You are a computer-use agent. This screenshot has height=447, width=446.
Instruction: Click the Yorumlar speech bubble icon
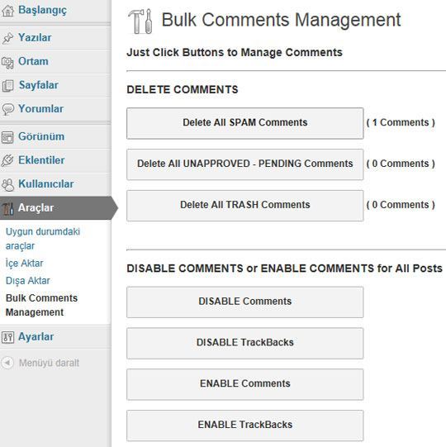(7, 109)
